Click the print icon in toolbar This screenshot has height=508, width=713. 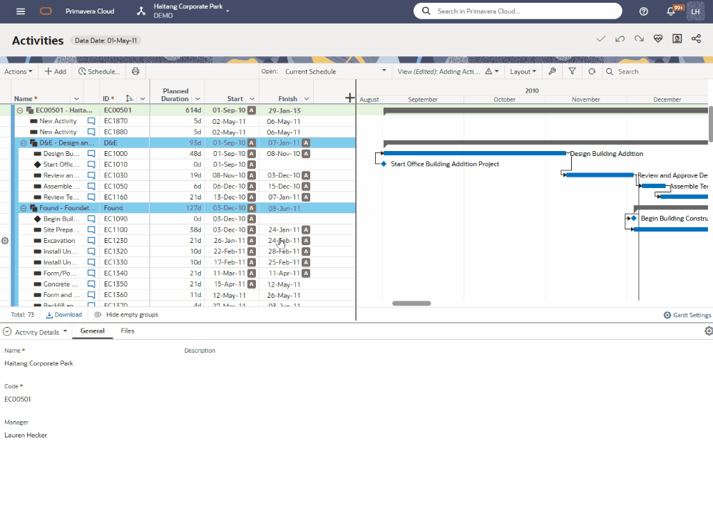[x=135, y=71]
